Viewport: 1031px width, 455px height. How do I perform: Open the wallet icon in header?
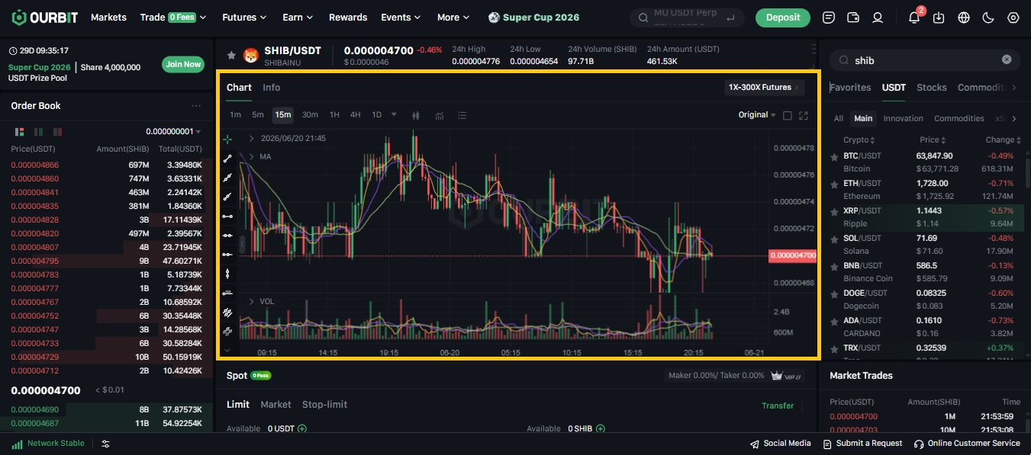pos(853,18)
